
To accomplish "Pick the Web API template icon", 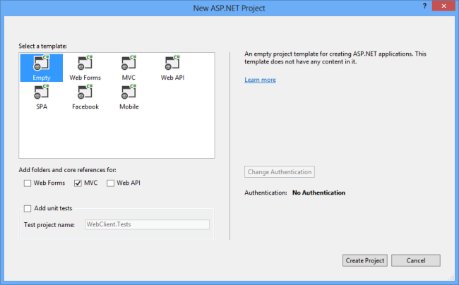I will coord(172,68).
